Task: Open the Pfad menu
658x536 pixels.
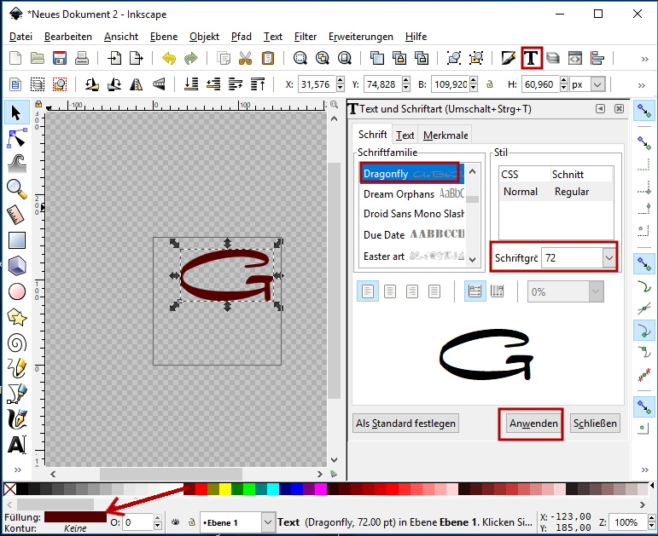Action: (241, 37)
